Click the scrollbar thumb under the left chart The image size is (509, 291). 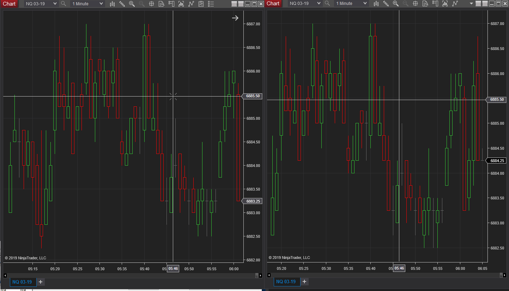point(257,275)
